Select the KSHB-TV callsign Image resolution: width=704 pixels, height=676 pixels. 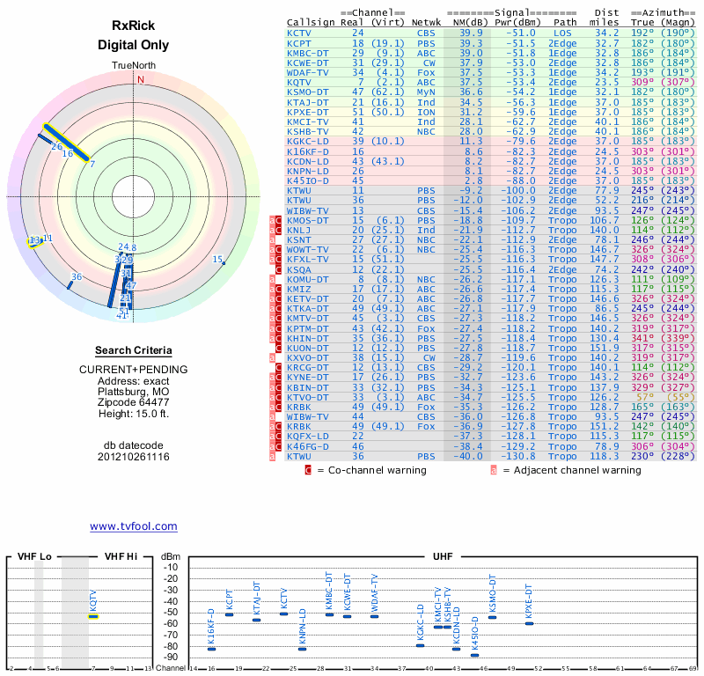coord(308,132)
